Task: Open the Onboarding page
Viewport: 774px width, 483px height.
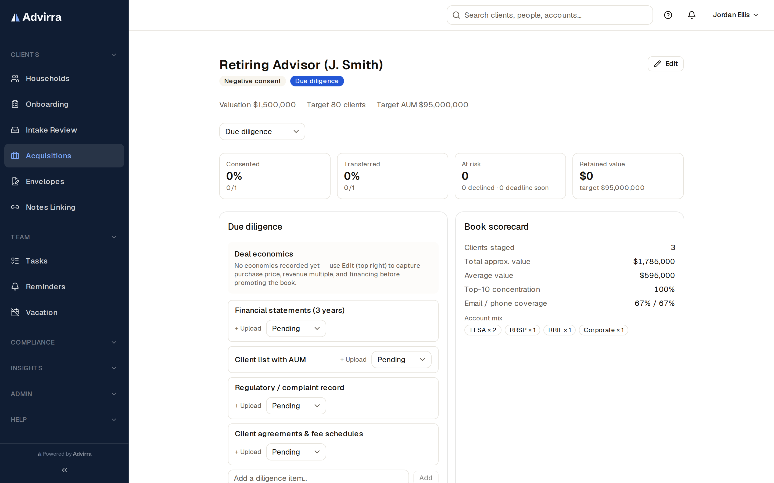Action: (x=64, y=104)
